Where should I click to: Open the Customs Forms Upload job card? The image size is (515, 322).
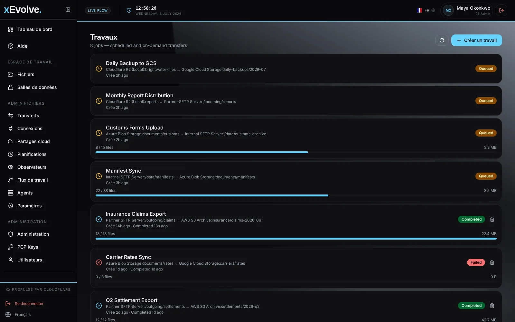pos(296,138)
